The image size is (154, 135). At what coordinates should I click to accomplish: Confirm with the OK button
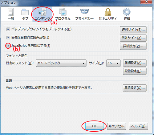95,126
